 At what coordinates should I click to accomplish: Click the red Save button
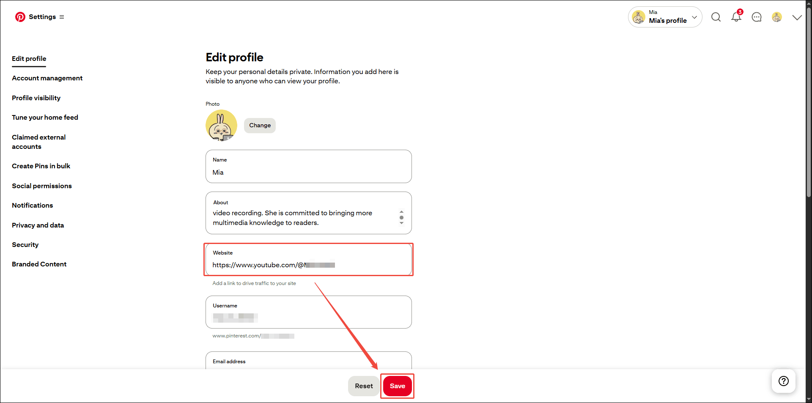coord(397,386)
